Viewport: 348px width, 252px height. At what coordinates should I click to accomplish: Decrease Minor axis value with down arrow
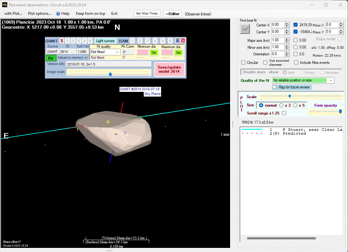[287, 48]
